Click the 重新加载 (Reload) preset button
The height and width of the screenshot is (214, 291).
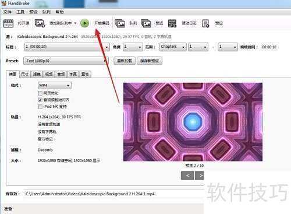click(125, 61)
